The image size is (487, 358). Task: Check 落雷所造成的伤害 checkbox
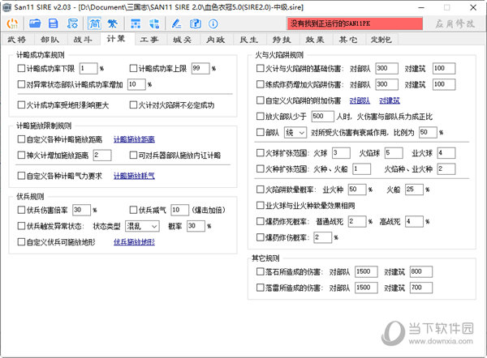coord(260,288)
